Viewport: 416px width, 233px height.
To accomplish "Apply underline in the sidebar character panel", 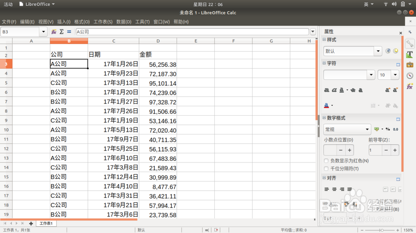I will [x=342, y=90].
